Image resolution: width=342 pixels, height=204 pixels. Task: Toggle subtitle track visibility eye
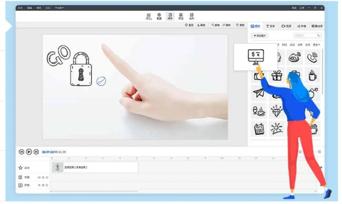[x=39, y=177]
